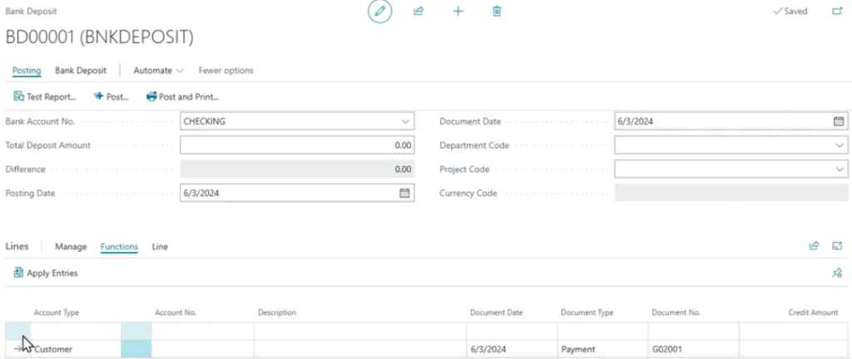Click Post and Print button
Screen dimensions: 852x359
click(x=183, y=96)
